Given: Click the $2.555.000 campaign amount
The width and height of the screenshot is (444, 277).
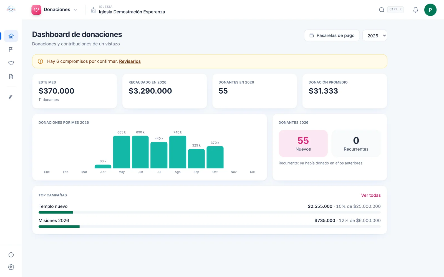Looking at the screenshot, I should coord(320,206).
